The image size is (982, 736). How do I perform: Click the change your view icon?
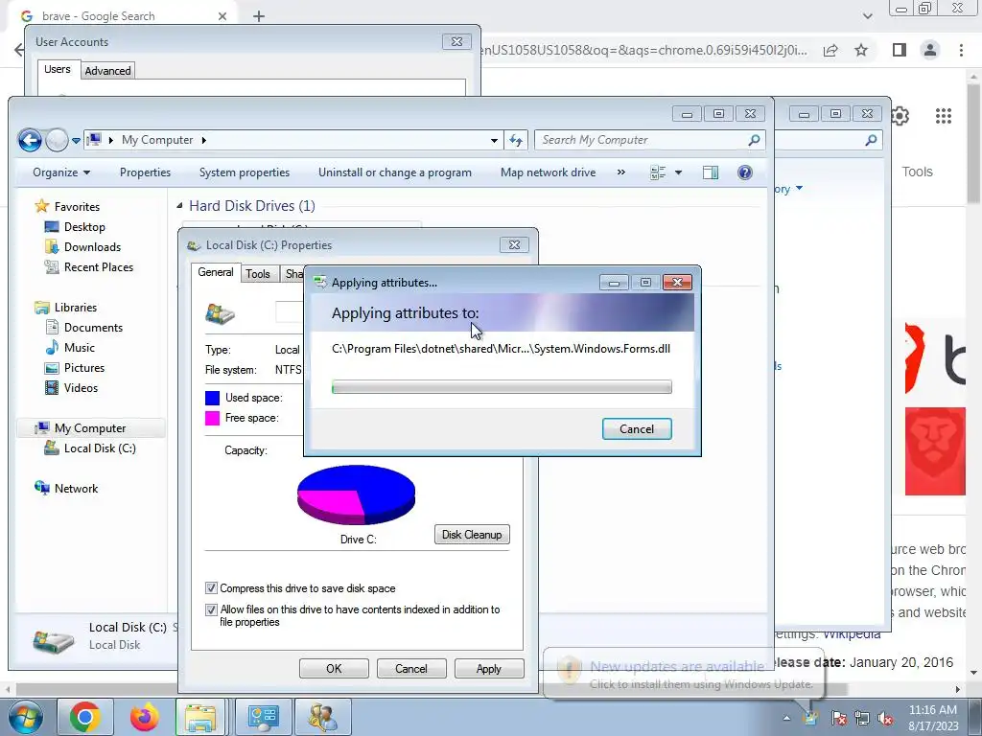(658, 172)
